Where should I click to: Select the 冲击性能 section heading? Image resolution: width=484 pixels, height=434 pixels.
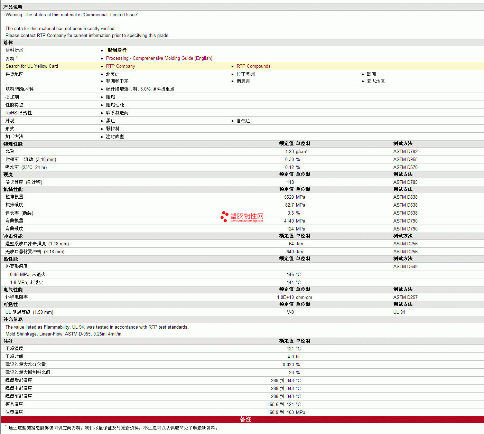tap(13, 236)
